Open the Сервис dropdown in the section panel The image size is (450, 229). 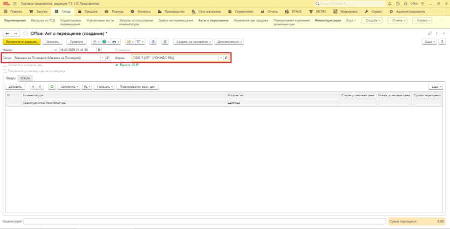(x=422, y=20)
